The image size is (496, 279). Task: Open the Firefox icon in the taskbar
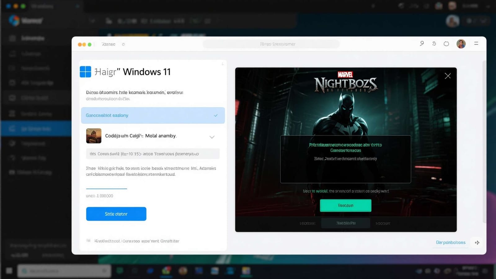(183, 271)
